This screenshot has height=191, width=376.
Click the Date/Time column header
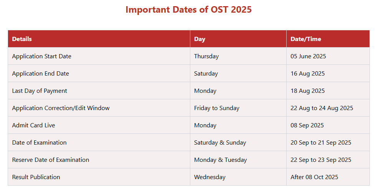[x=306, y=39]
